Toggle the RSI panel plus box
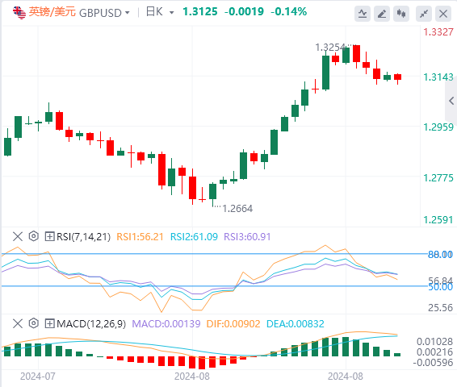The image size is (457, 387). (x=49, y=236)
